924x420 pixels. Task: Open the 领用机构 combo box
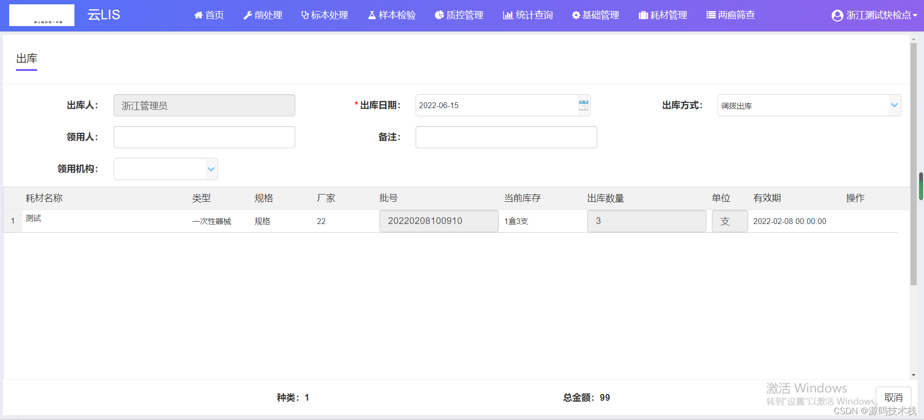pyautogui.click(x=165, y=169)
